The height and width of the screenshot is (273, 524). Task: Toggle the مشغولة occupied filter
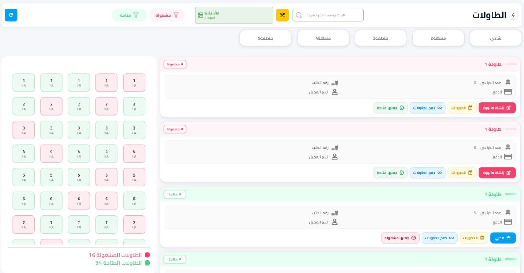point(167,15)
